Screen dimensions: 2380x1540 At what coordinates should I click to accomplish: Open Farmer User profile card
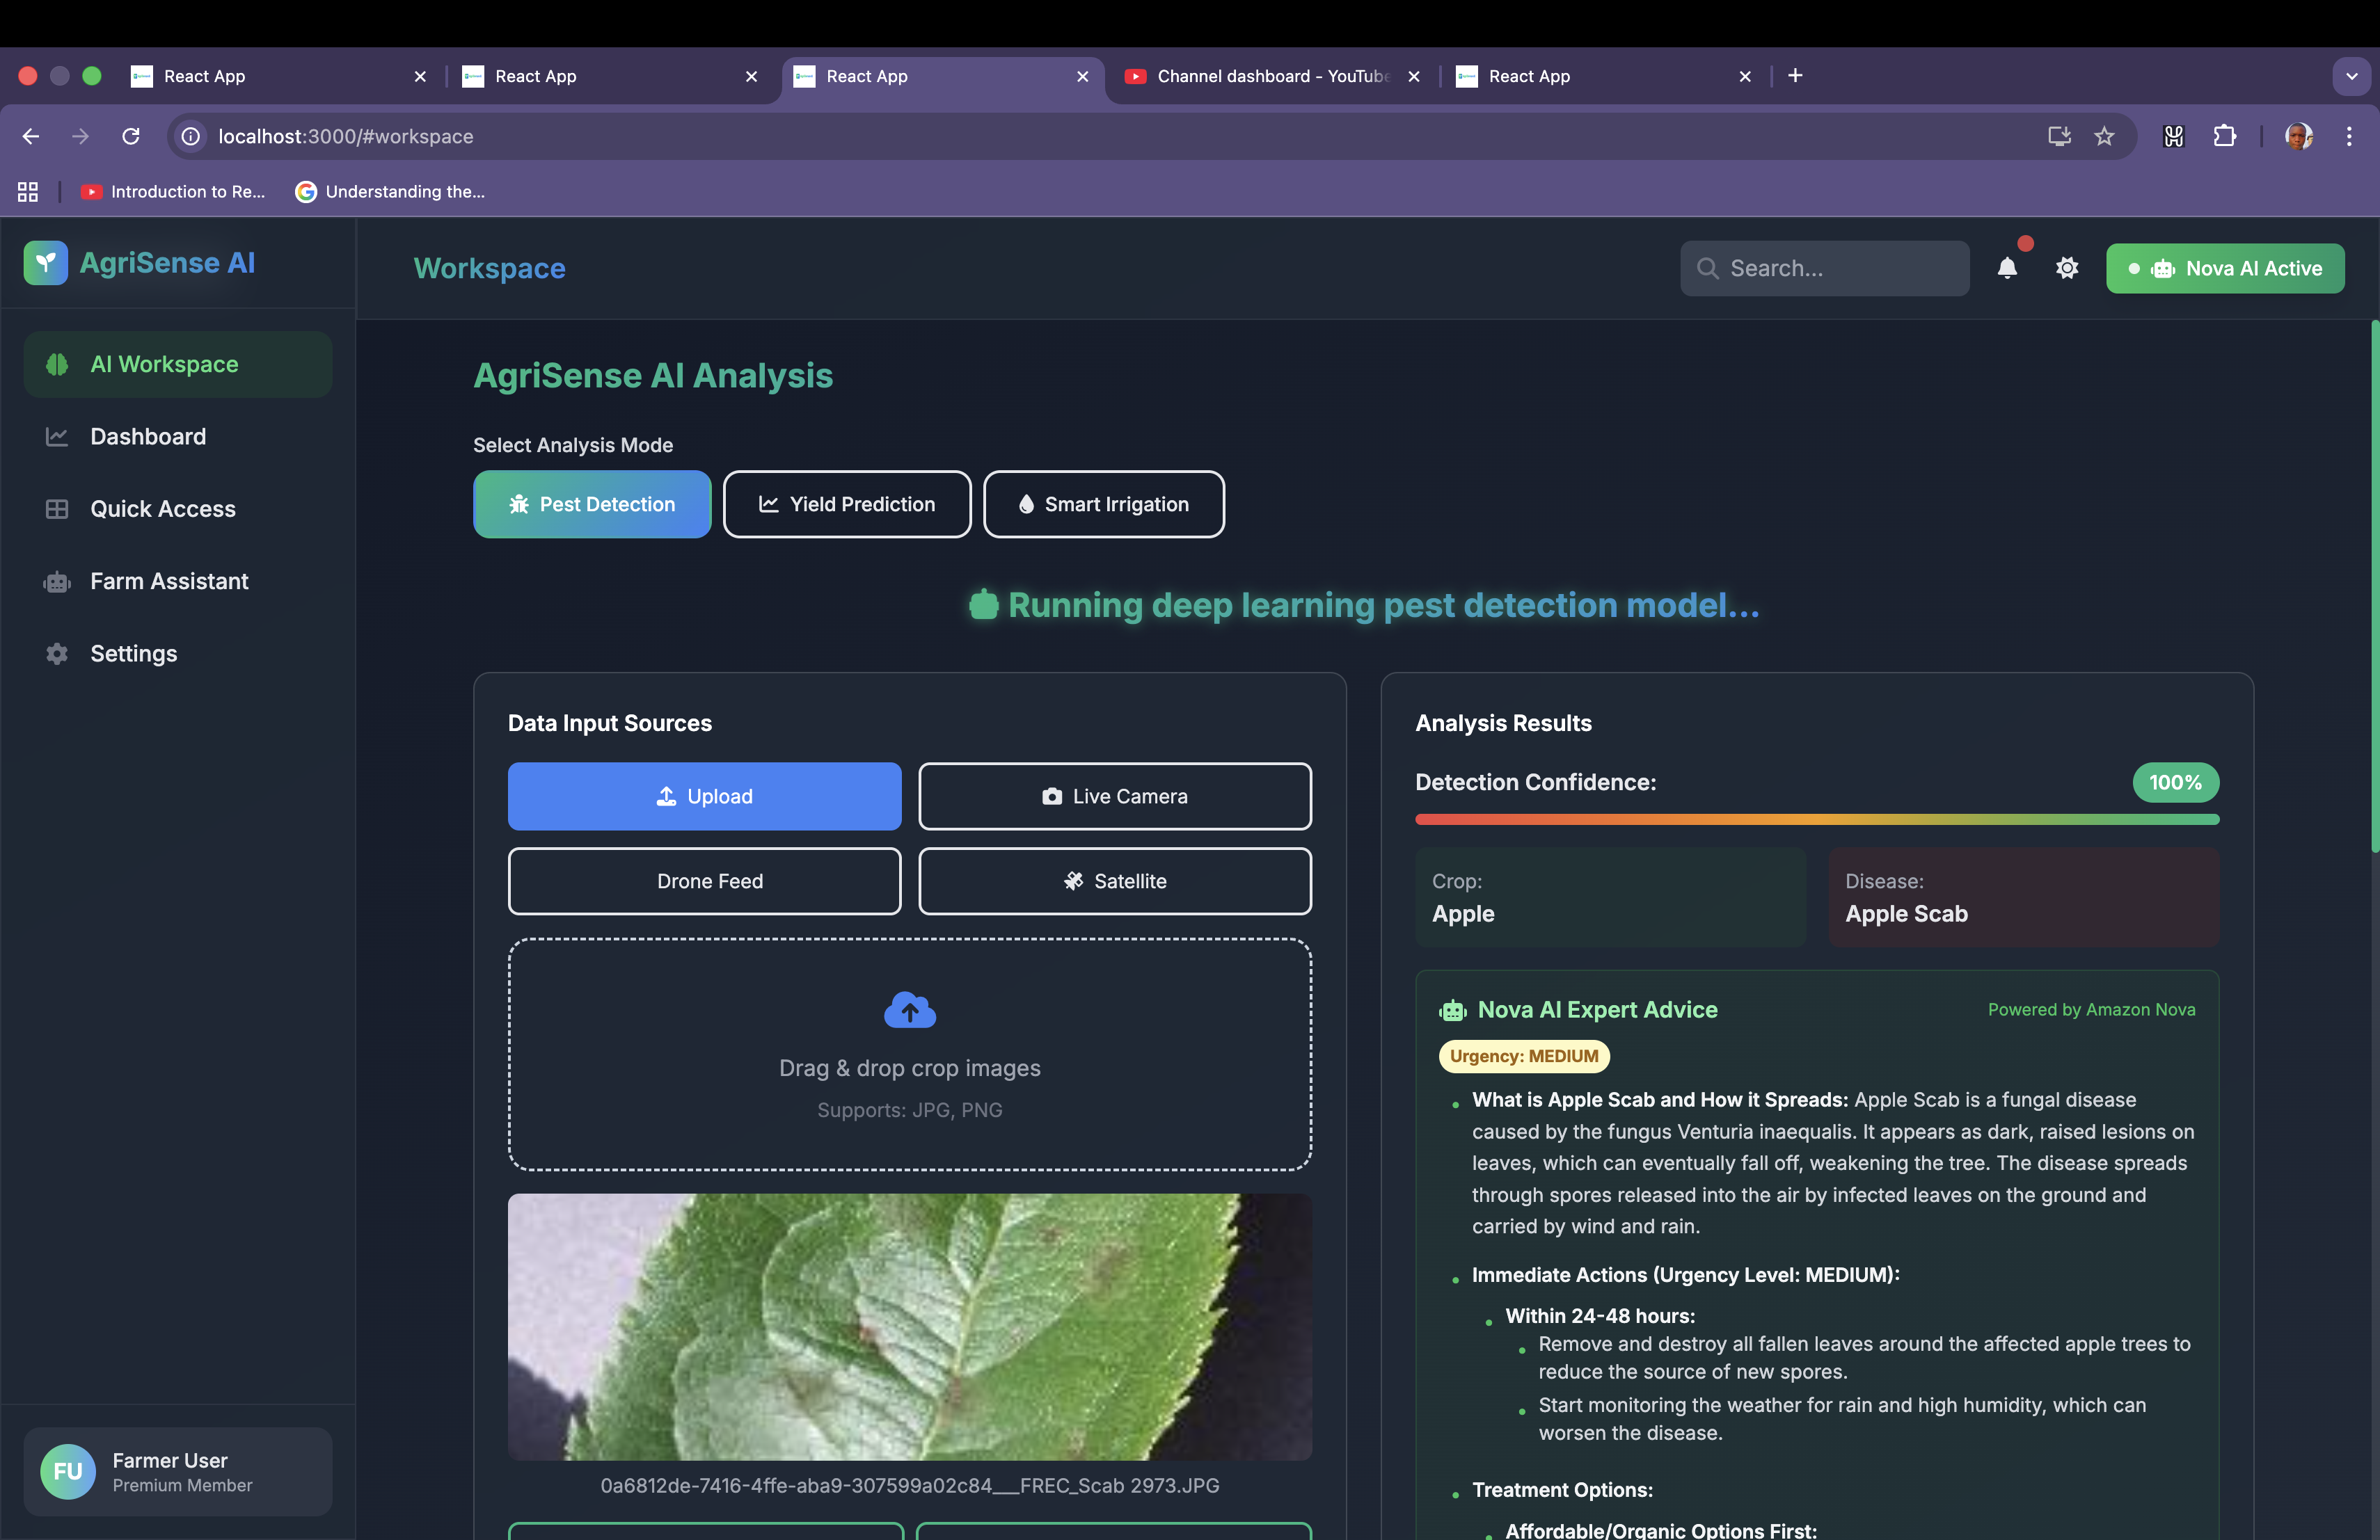(x=178, y=1471)
